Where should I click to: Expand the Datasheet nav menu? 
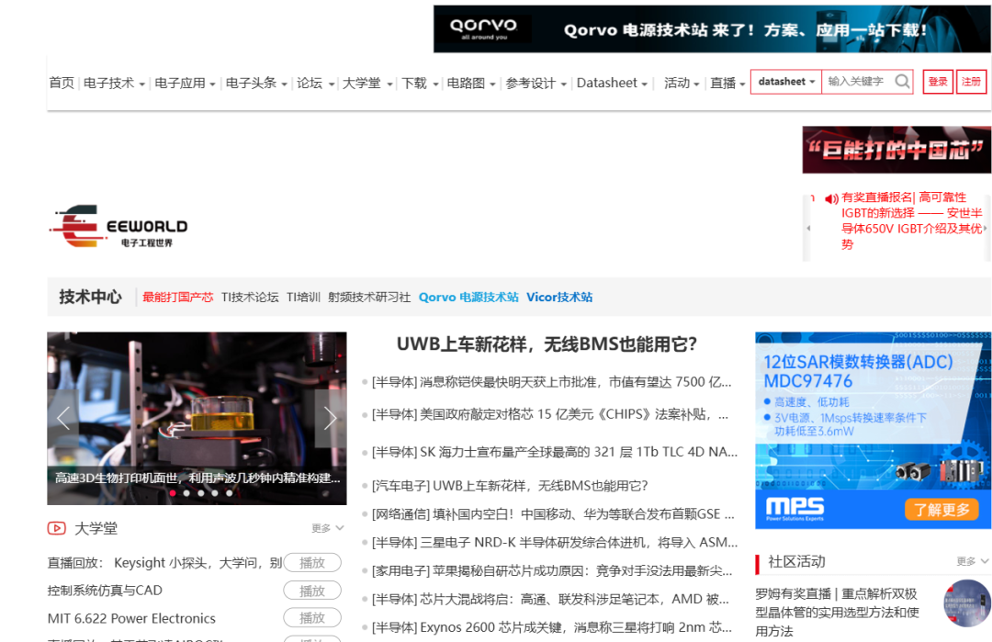[612, 83]
